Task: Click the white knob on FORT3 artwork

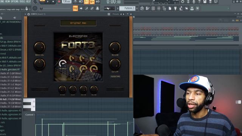Action: 63,63
